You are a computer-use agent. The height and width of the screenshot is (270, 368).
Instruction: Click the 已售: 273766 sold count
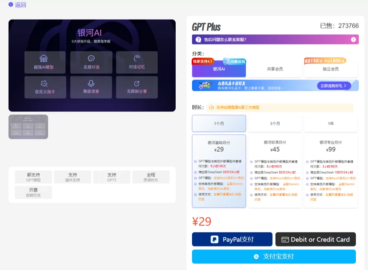pos(339,25)
